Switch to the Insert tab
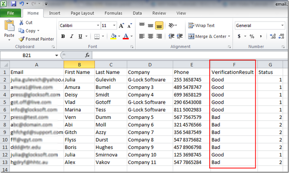 pos(55,13)
